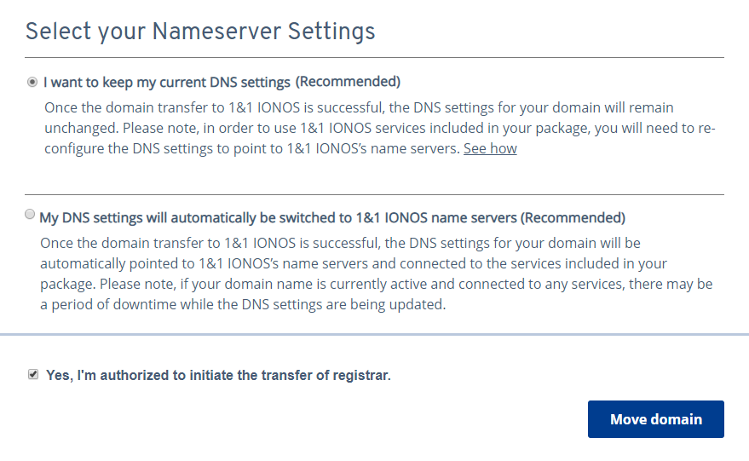This screenshot has width=749, height=461.
Task: Click the gray separator above the authorization checkbox
Action: click(374, 335)
